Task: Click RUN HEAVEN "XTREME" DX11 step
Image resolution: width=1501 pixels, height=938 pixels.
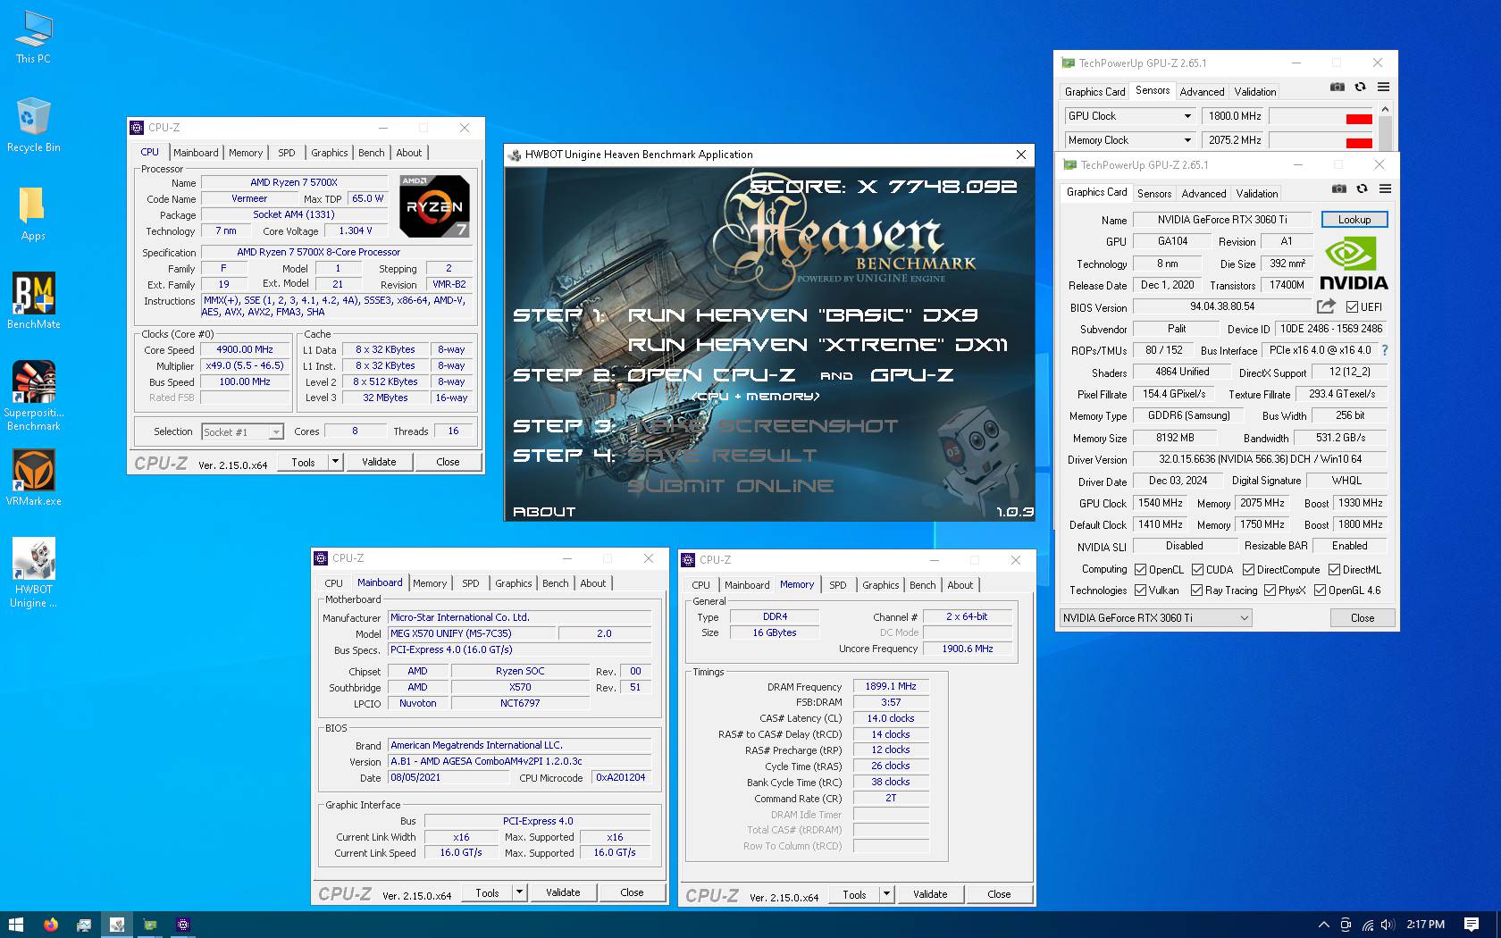Action: point(817,345)
